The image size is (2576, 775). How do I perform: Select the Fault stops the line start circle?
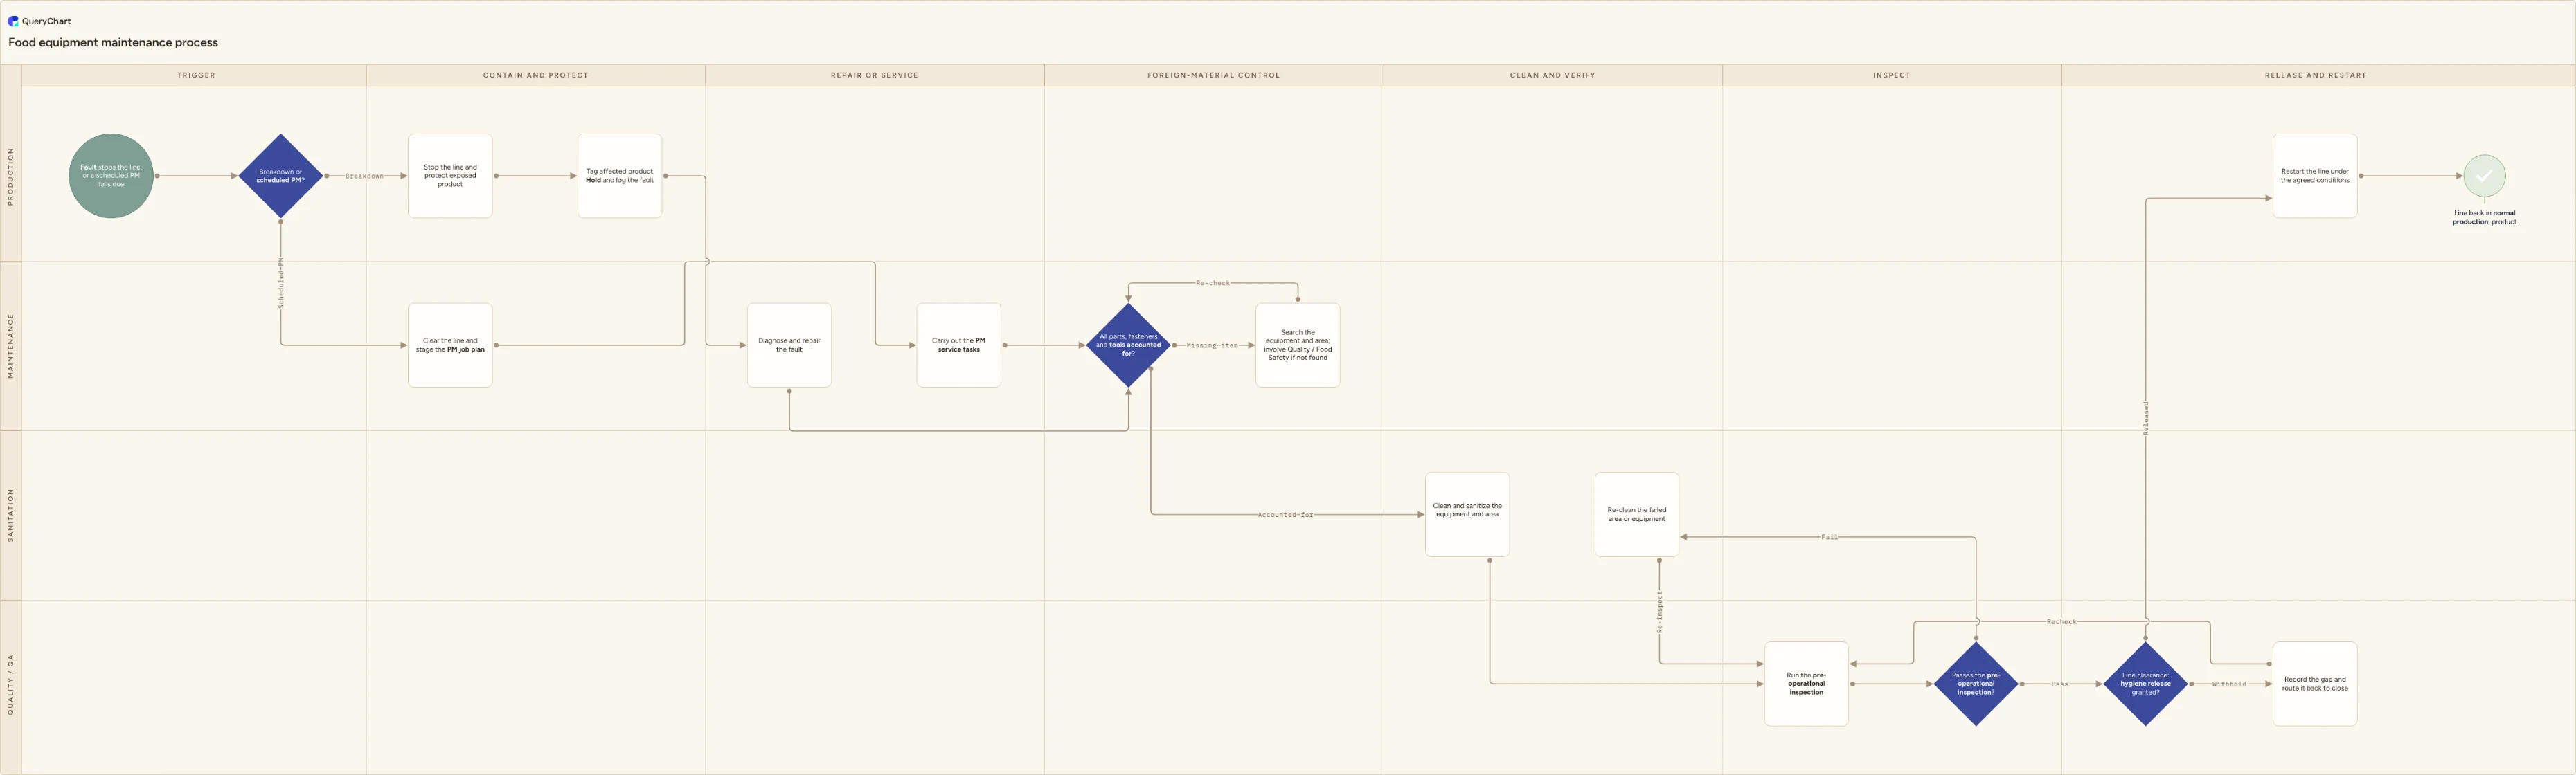pos(111,176)
